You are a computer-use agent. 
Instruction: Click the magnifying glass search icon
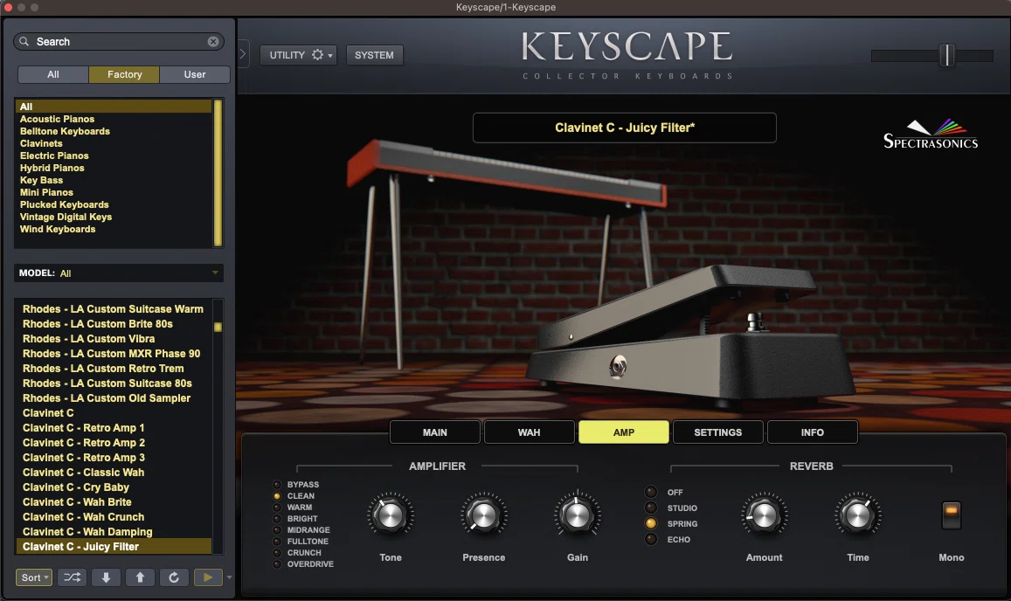(x=24, y=41)
